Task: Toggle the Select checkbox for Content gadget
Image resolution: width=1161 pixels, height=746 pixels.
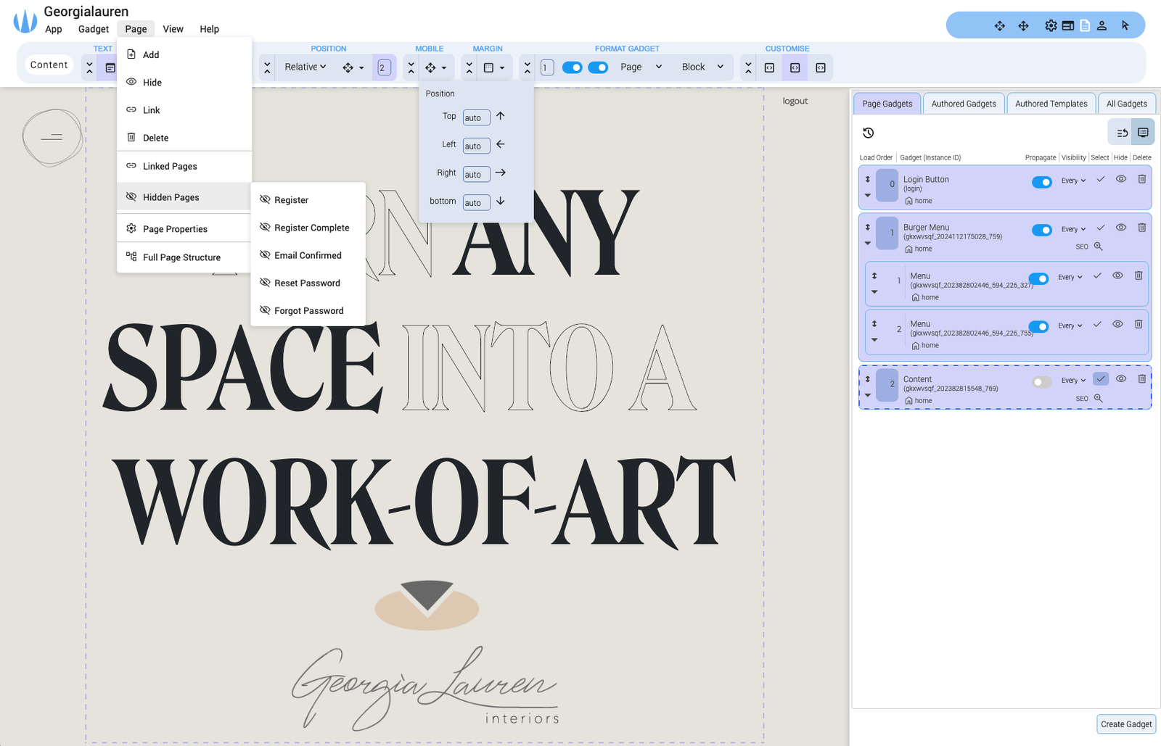Action: (1101, 379)
